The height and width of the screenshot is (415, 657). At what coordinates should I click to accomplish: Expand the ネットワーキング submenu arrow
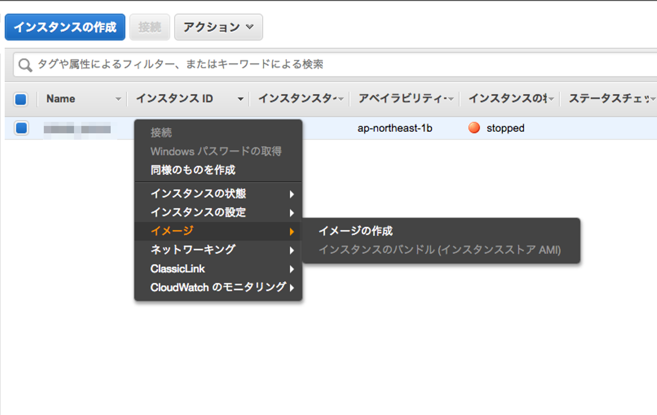[292, 250]
